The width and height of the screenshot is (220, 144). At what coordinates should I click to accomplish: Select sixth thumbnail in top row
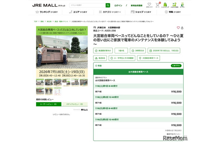pyautogui.click(x=84, y=82)
